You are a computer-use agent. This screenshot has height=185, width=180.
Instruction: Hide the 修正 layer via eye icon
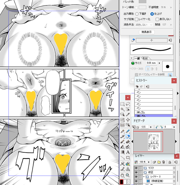136,172
